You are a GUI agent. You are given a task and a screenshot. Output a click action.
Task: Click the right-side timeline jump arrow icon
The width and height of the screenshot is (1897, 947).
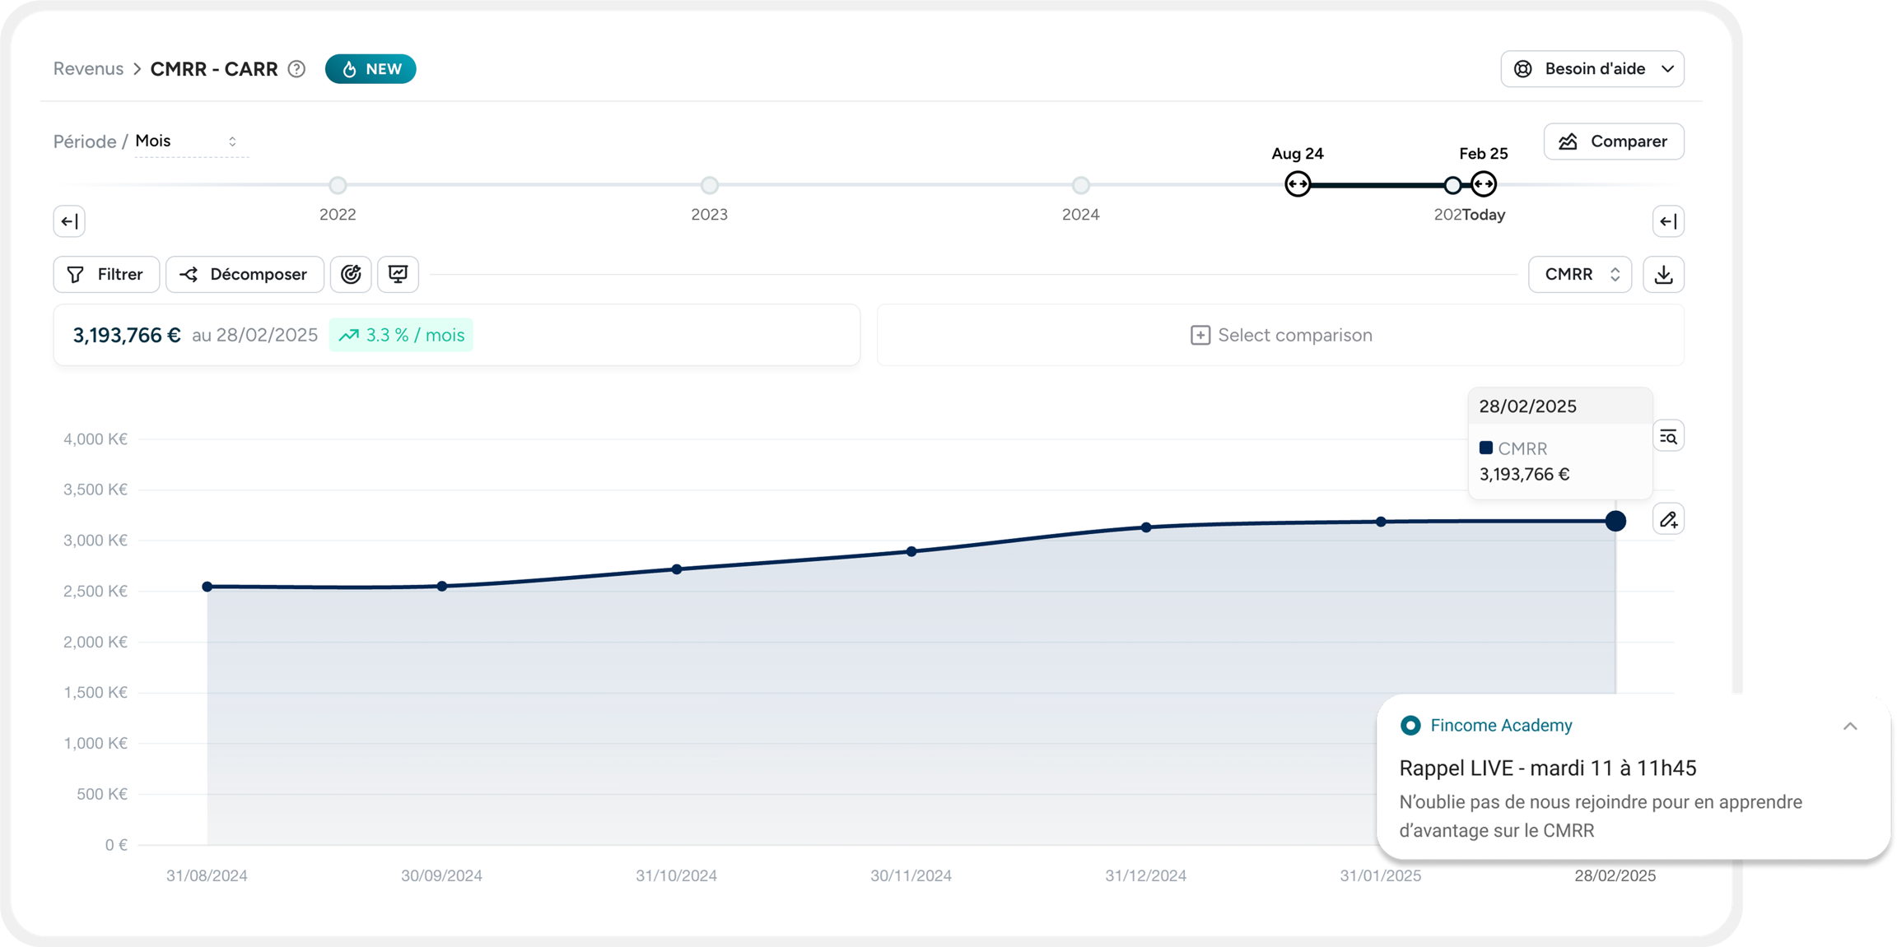1668,221
